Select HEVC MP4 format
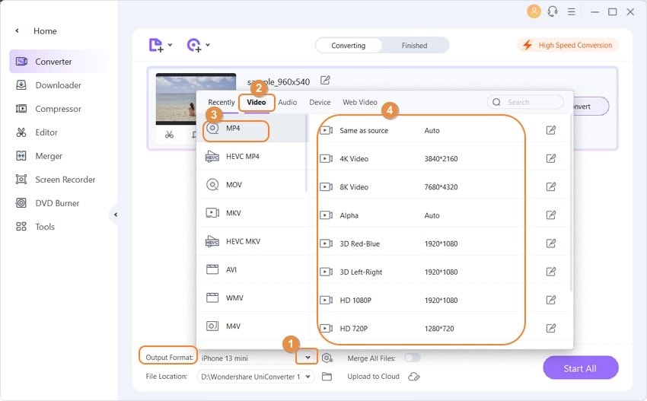647x401 pixels. pyautogui.click(x=252, y=156)
